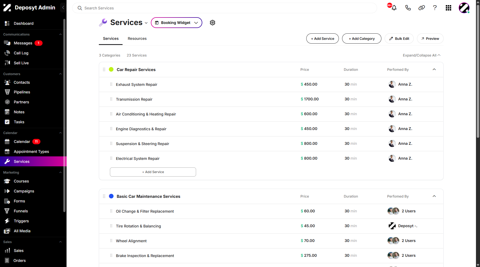Click drag handle of Transmission Repair row

(111, 99)
